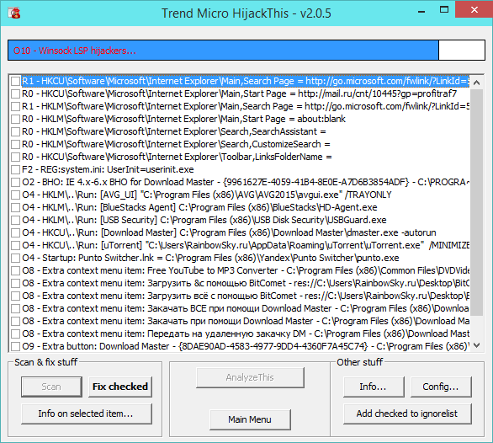Check the uTorrent Run entry checkbox
Screen dimensions: 493x443
coord(15,245)
